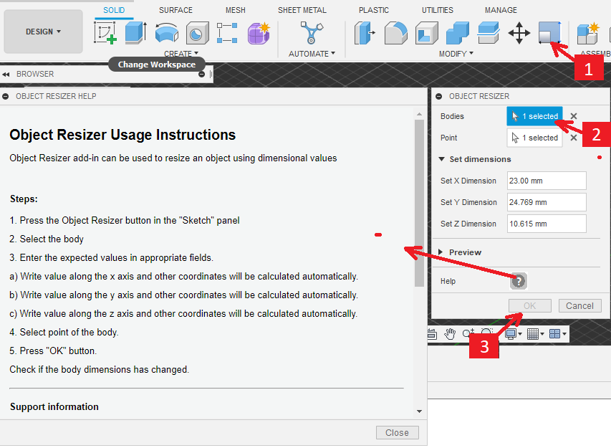This screenshot has width=611, height=448.
Task: Select the Create Sketch tool
Action: tap(105, 33)
